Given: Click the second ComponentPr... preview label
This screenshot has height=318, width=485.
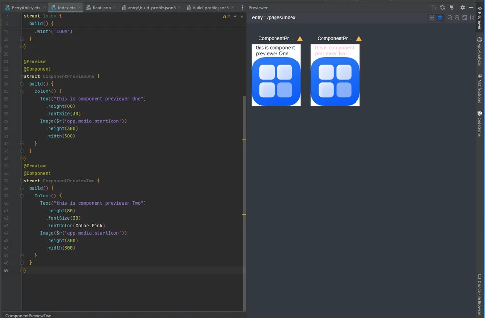Looking at the screenshot, I should point(335,38).
